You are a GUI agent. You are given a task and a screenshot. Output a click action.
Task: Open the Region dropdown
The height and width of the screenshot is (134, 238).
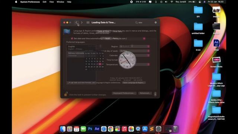coord(135,46)
